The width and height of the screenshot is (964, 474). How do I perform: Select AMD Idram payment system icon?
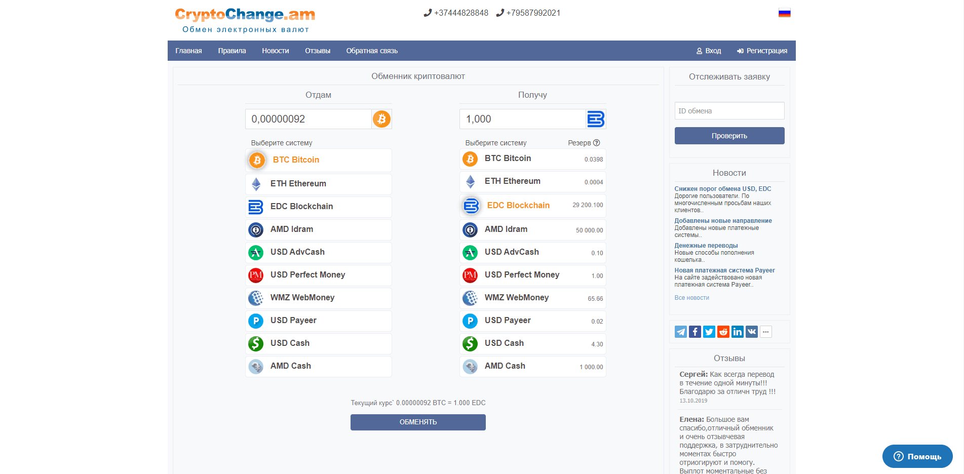pyautogui.click(x=256, y=229)
